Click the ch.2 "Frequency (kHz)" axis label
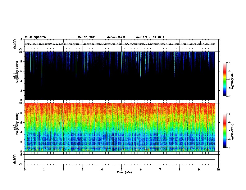Image resolution: width=246 pixels, height=190 pixels. [17, 124]
